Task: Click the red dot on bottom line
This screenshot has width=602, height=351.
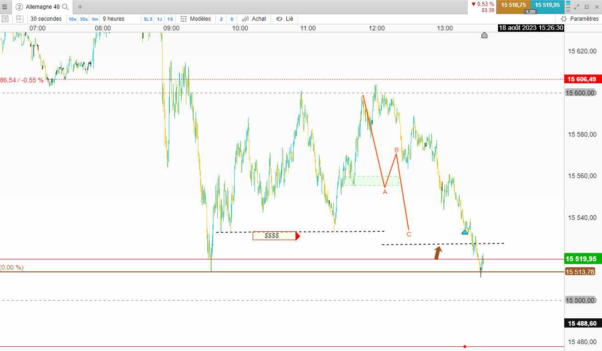Action: [465, 346]
